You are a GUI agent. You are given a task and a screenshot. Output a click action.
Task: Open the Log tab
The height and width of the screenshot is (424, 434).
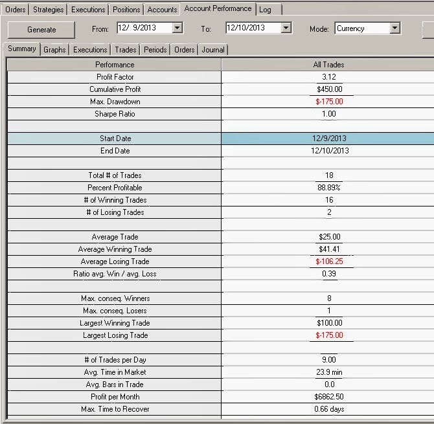tap(265, 10)
